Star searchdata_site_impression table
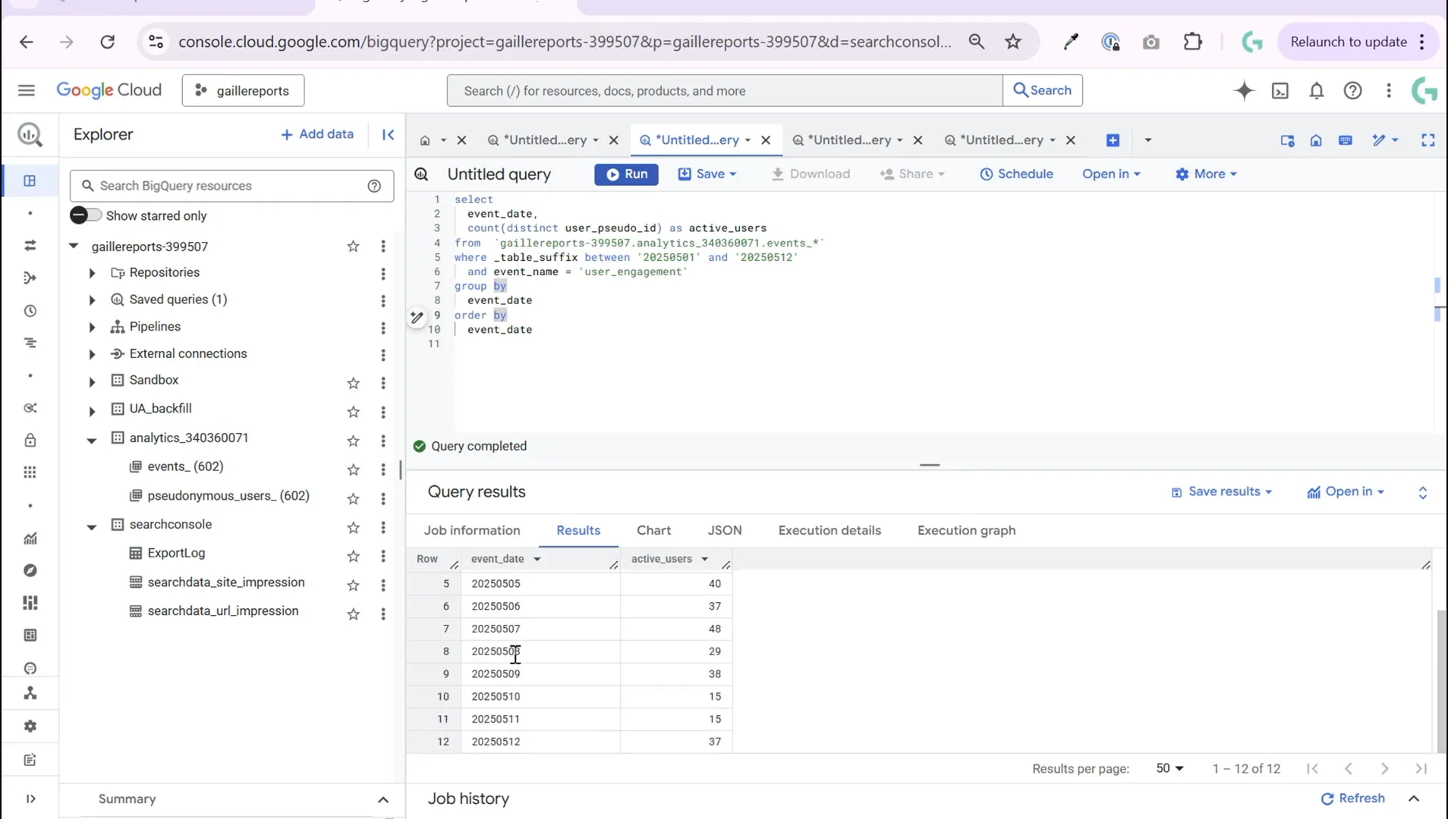The height and width of the screenshot is (819, 1448). pos(353,585)
